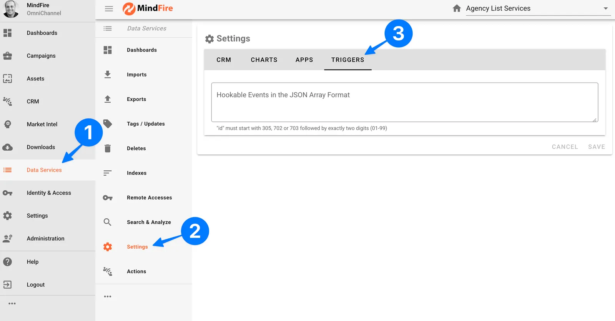Click the Exports upload-arrow icon
615x321 pixels.
tap(108, 99)
